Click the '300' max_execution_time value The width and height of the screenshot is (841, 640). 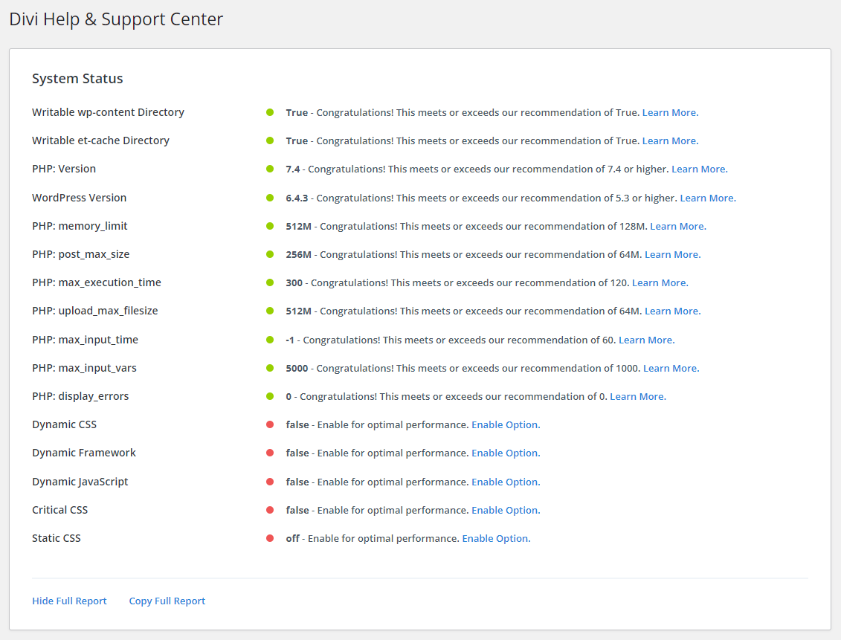point(294,283)
